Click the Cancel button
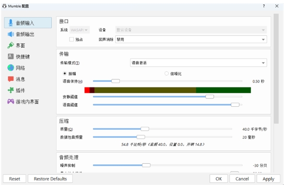 [242, 179]
